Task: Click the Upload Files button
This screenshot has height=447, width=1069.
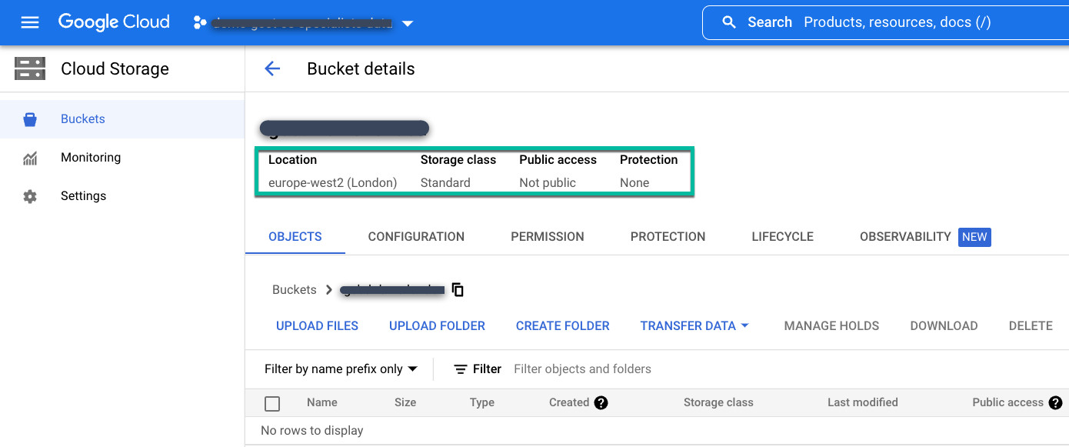Action: tap(317, 325)
